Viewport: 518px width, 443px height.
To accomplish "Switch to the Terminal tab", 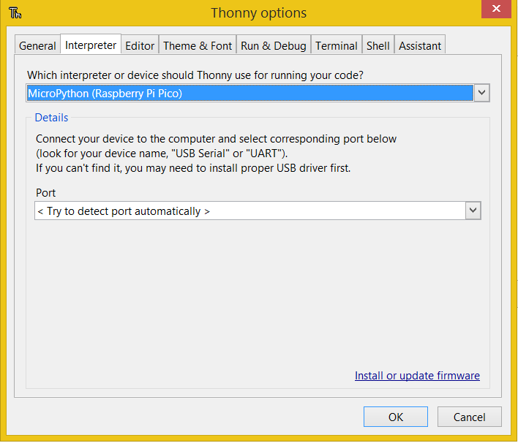I will (x=337, y=45).
